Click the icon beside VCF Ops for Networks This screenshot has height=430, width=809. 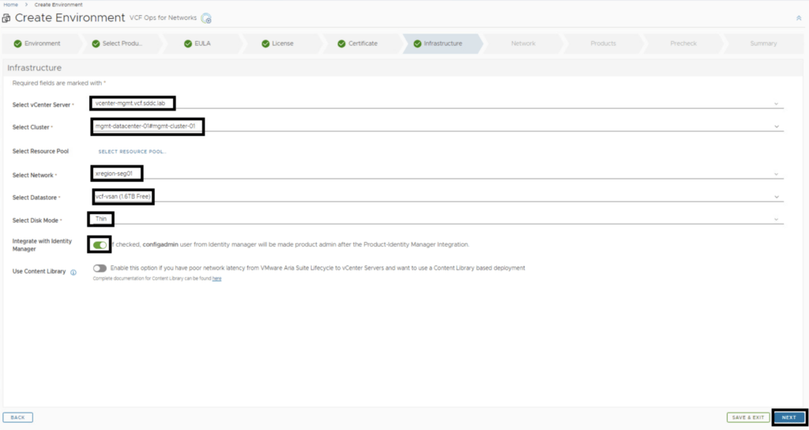tap(206, 18)
